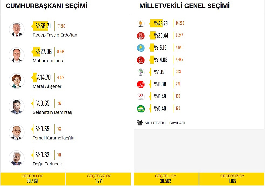
Task: Click the İYİ Parti sun logo
Action: [141, 48]
